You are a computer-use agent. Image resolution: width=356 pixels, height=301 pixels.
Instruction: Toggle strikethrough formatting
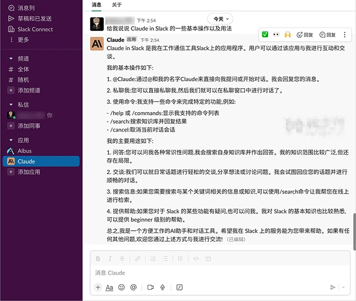coord(122,259)
